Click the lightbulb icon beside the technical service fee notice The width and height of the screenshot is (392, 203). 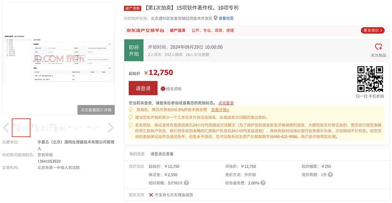pos(131,110)
